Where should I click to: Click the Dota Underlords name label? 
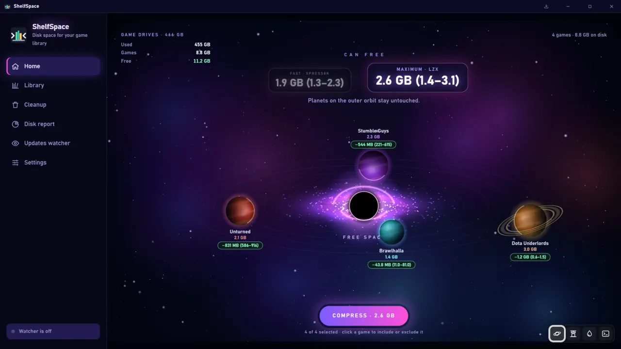(530, 243)
